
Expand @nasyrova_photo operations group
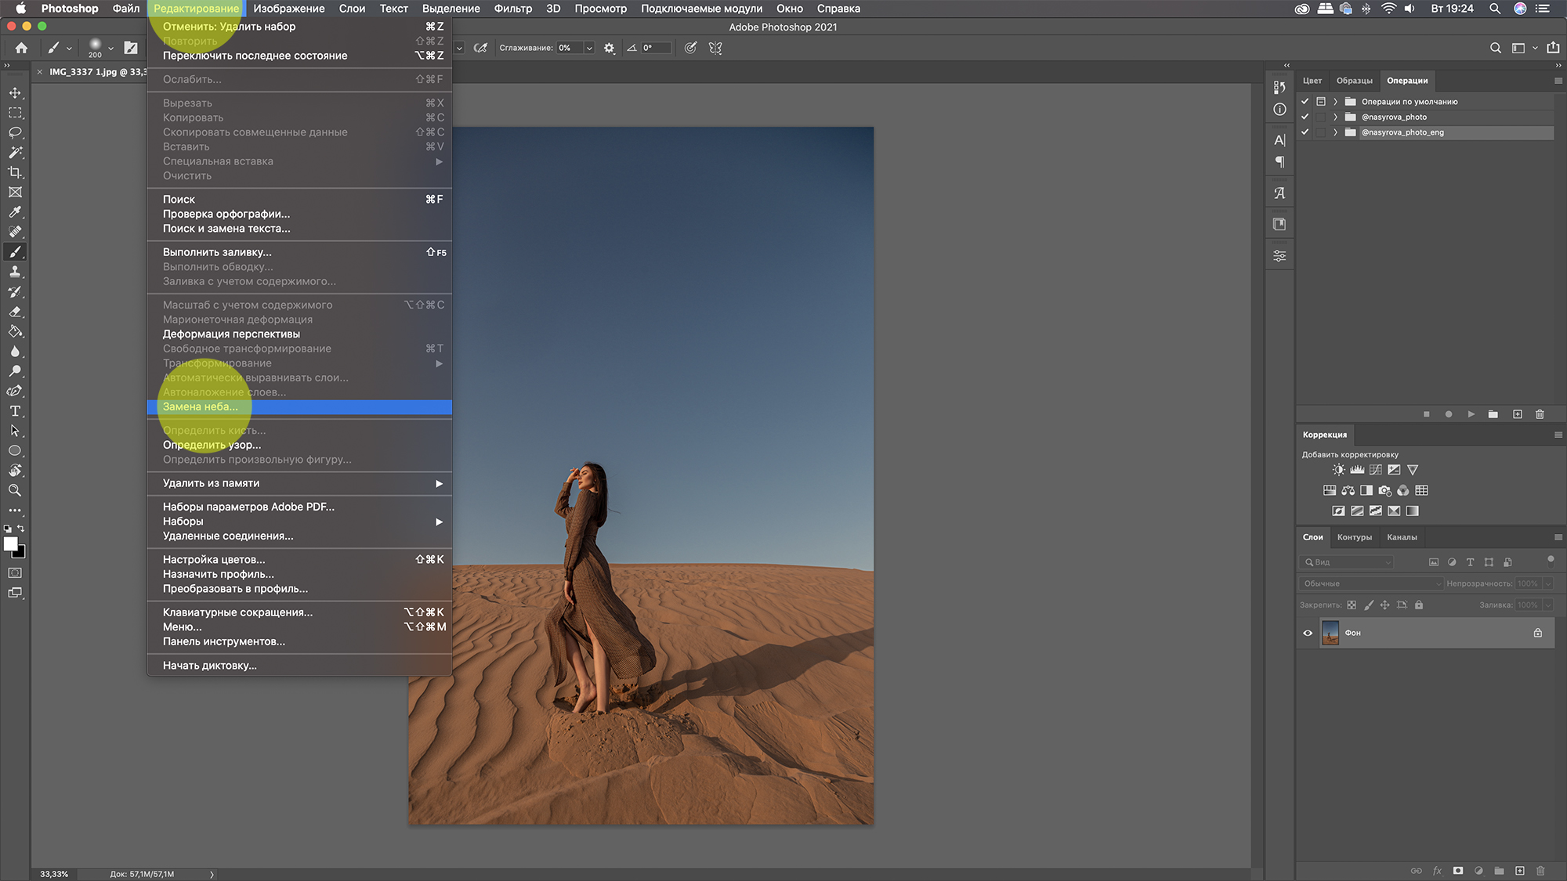(1336, 116)
